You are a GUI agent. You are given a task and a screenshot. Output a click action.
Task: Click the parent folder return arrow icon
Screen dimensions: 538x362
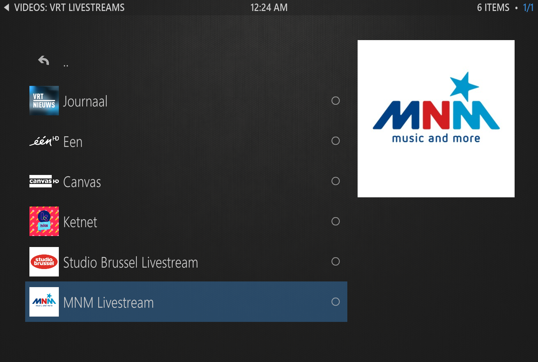click(x=44, y=61)
